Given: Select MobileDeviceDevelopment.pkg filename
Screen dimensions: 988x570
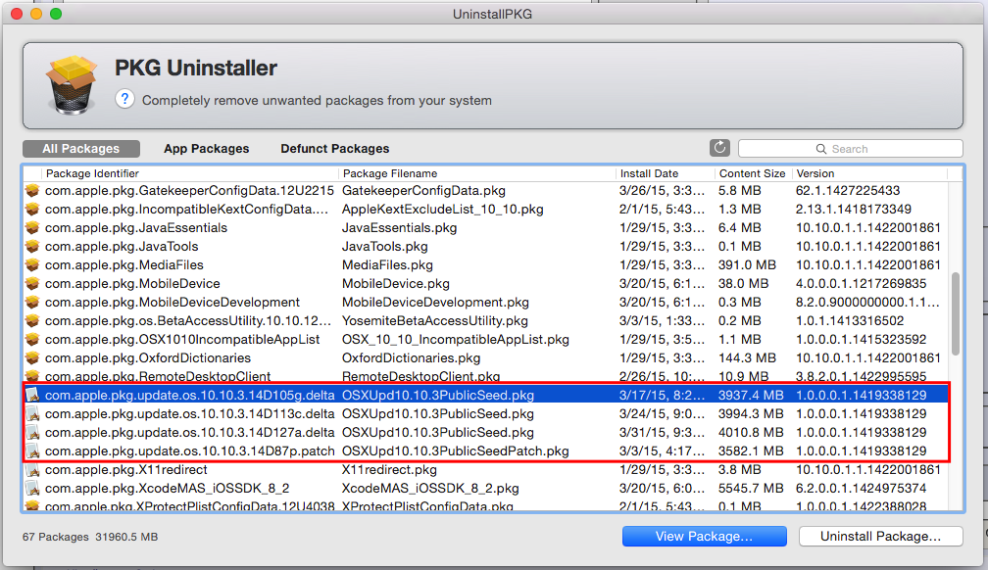Looking at the screenshot, I should 435,302.
